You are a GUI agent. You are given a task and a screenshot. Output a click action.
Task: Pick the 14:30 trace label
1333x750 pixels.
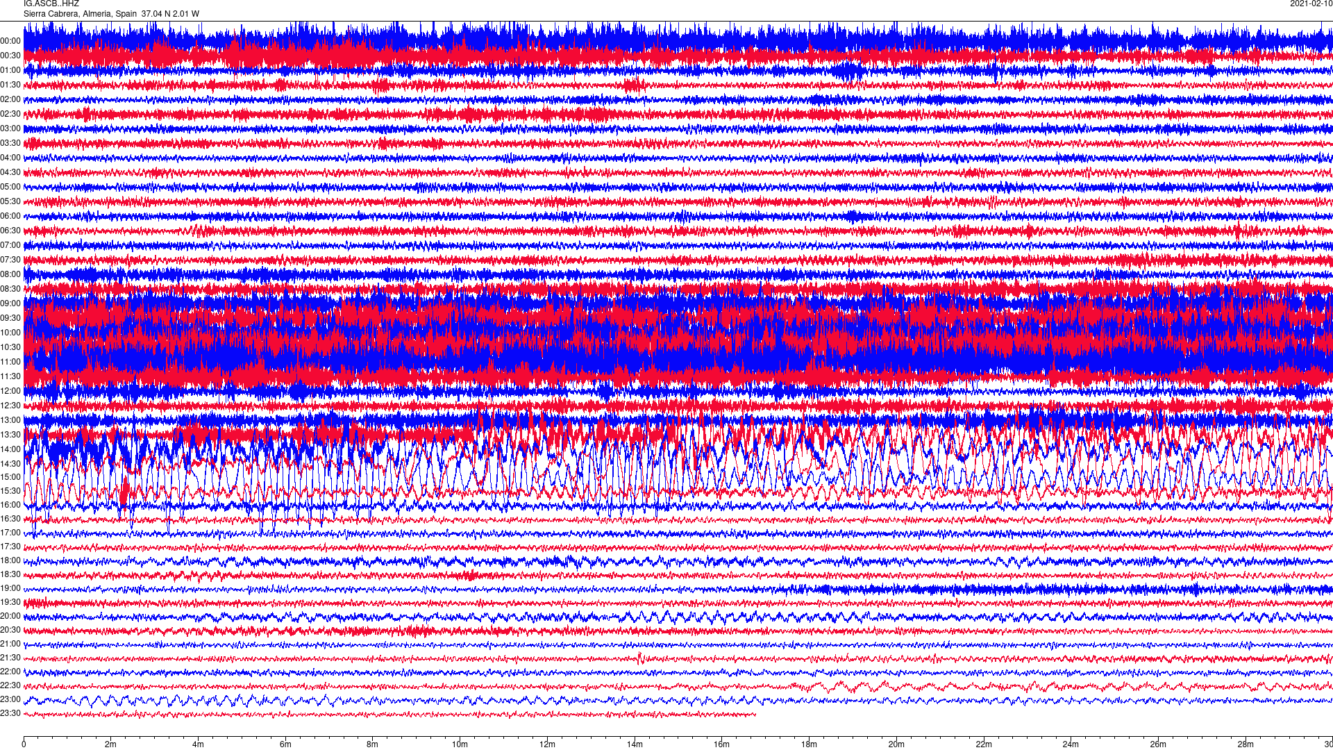(x=10, y=464)
